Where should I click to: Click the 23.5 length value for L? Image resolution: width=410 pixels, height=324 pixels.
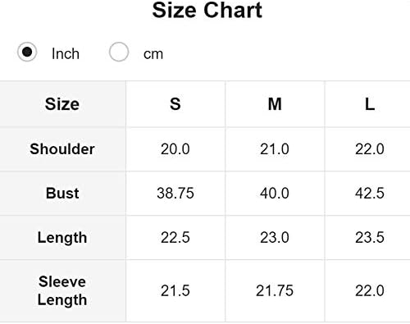(x=370, y=238)
